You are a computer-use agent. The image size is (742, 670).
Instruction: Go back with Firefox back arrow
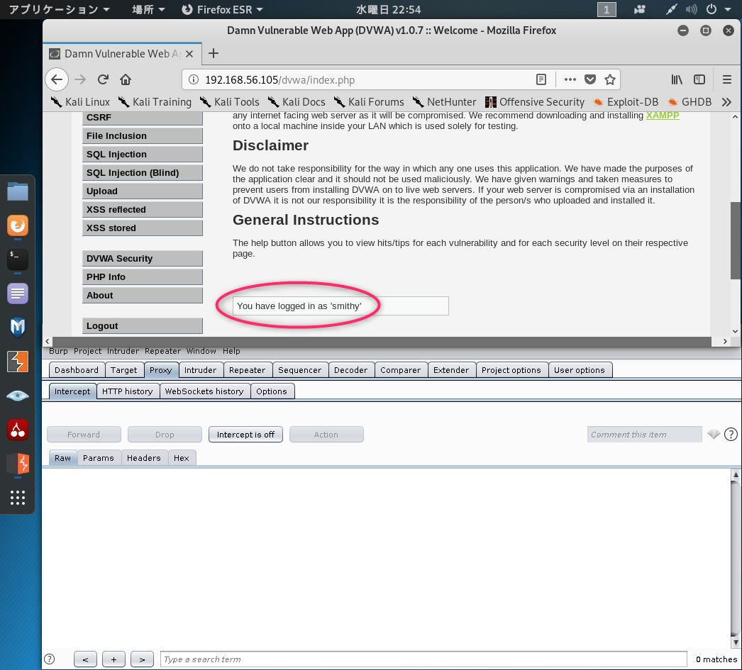[57, 79]
